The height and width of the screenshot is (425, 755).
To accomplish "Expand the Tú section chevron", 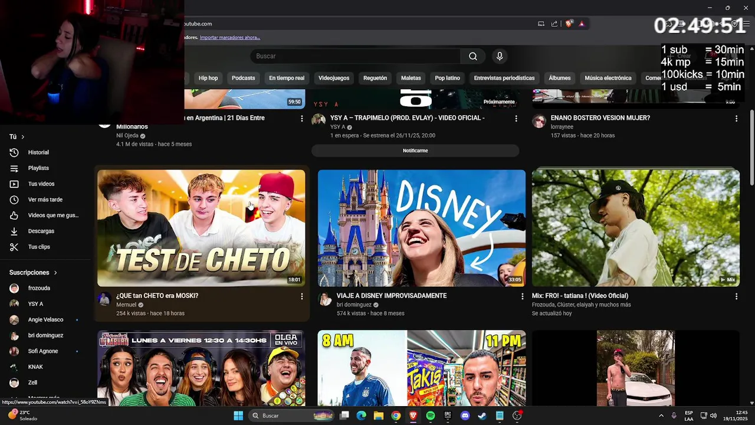I will (x=23, y=137).
